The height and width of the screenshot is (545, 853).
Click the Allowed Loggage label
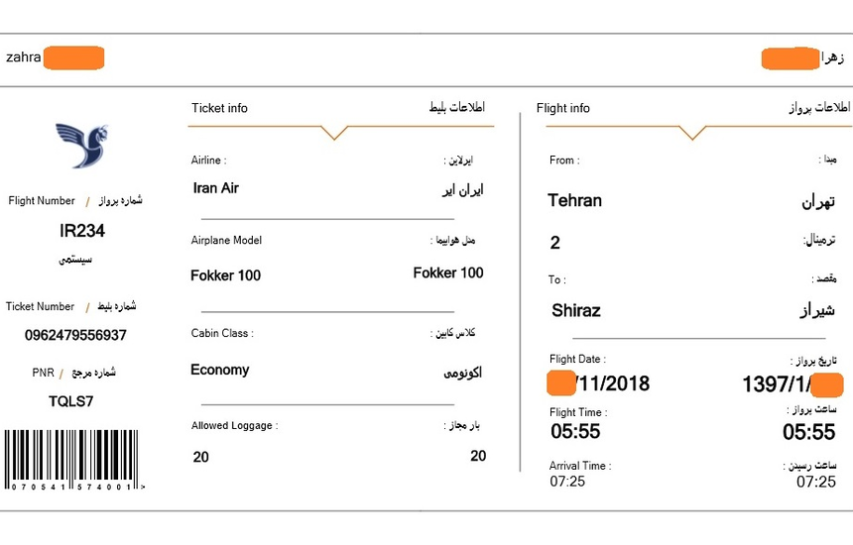pyautogui.click(x=234, y=426)
